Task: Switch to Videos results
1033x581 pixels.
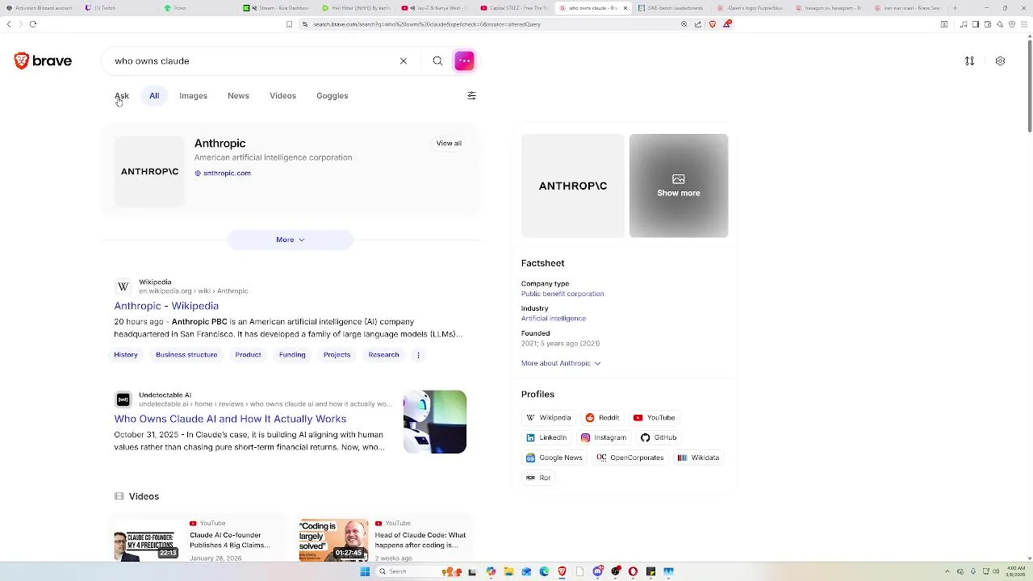Action: [x=282, y=95]
